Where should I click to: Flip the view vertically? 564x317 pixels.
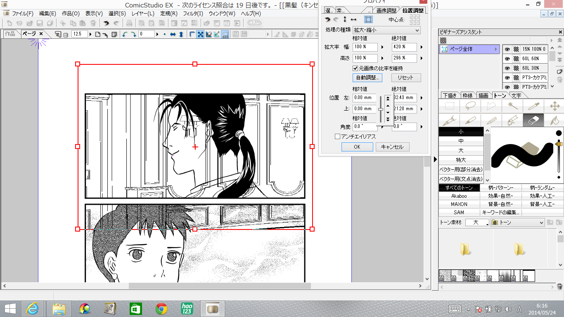(181, 34)
